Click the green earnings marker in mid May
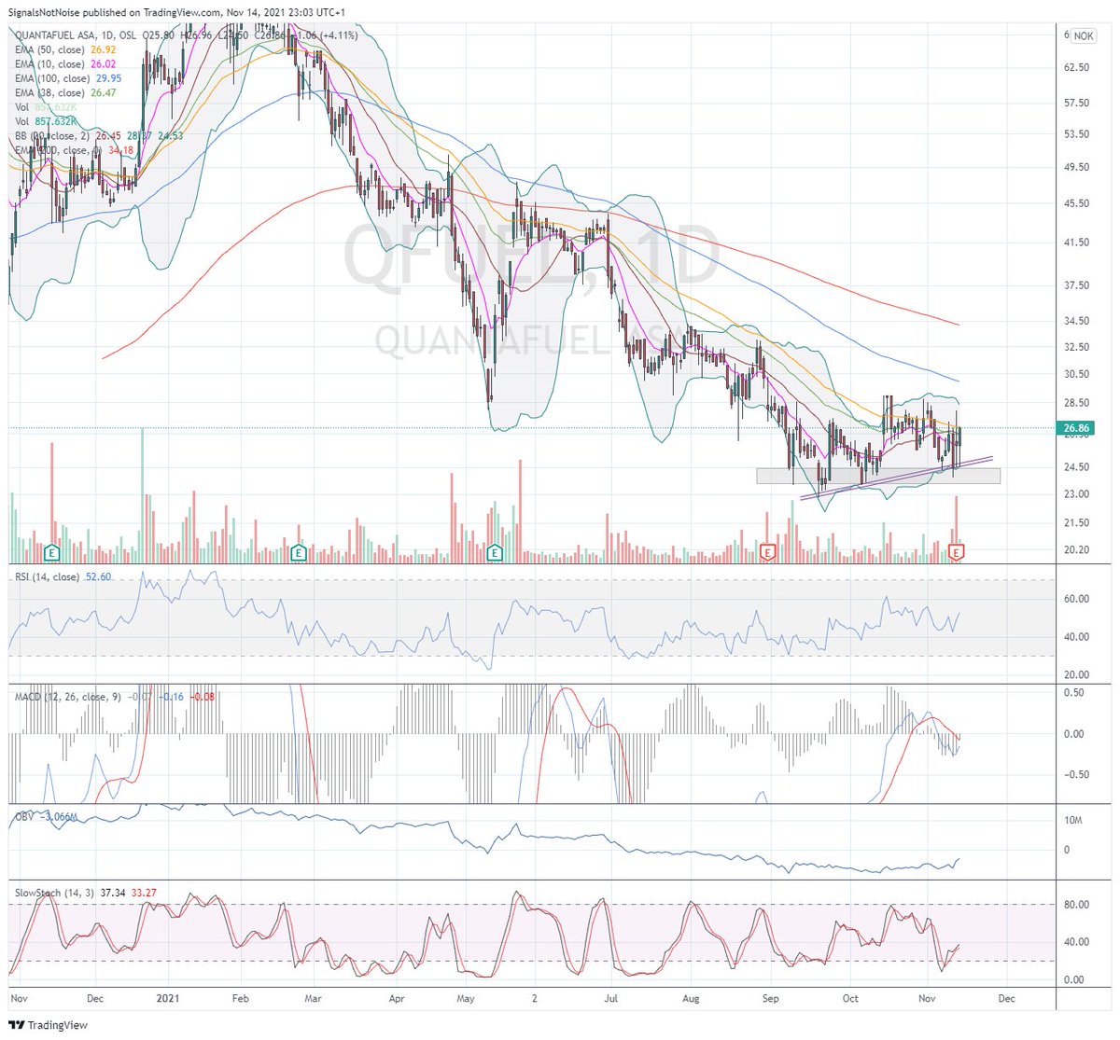Viewport: 1120px width, 1040px height. 496,552
